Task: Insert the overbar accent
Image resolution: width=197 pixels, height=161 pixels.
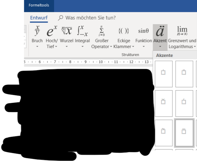Action: [x=184, y=133]
